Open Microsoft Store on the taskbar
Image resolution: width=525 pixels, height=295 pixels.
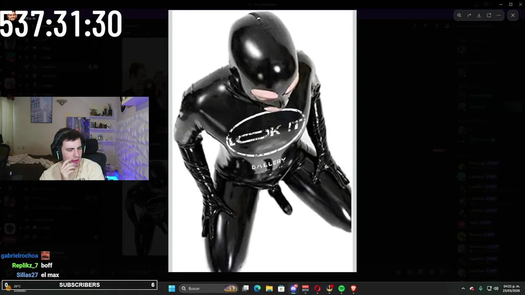point(281,288)
